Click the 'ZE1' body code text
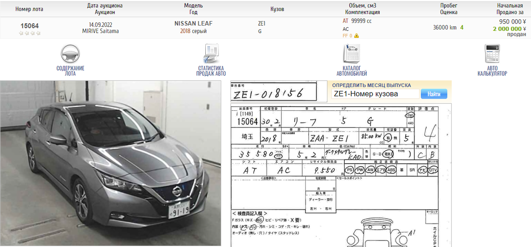Image resolution: width=531 pixels, height=247 pixels. tap(262, 24)
